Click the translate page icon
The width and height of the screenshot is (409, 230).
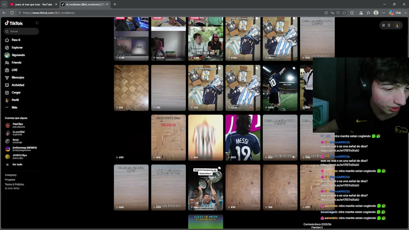point(332,13)
